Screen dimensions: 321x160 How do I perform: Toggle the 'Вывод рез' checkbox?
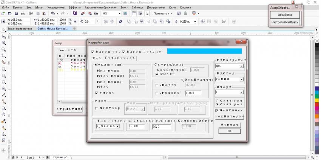93,51
